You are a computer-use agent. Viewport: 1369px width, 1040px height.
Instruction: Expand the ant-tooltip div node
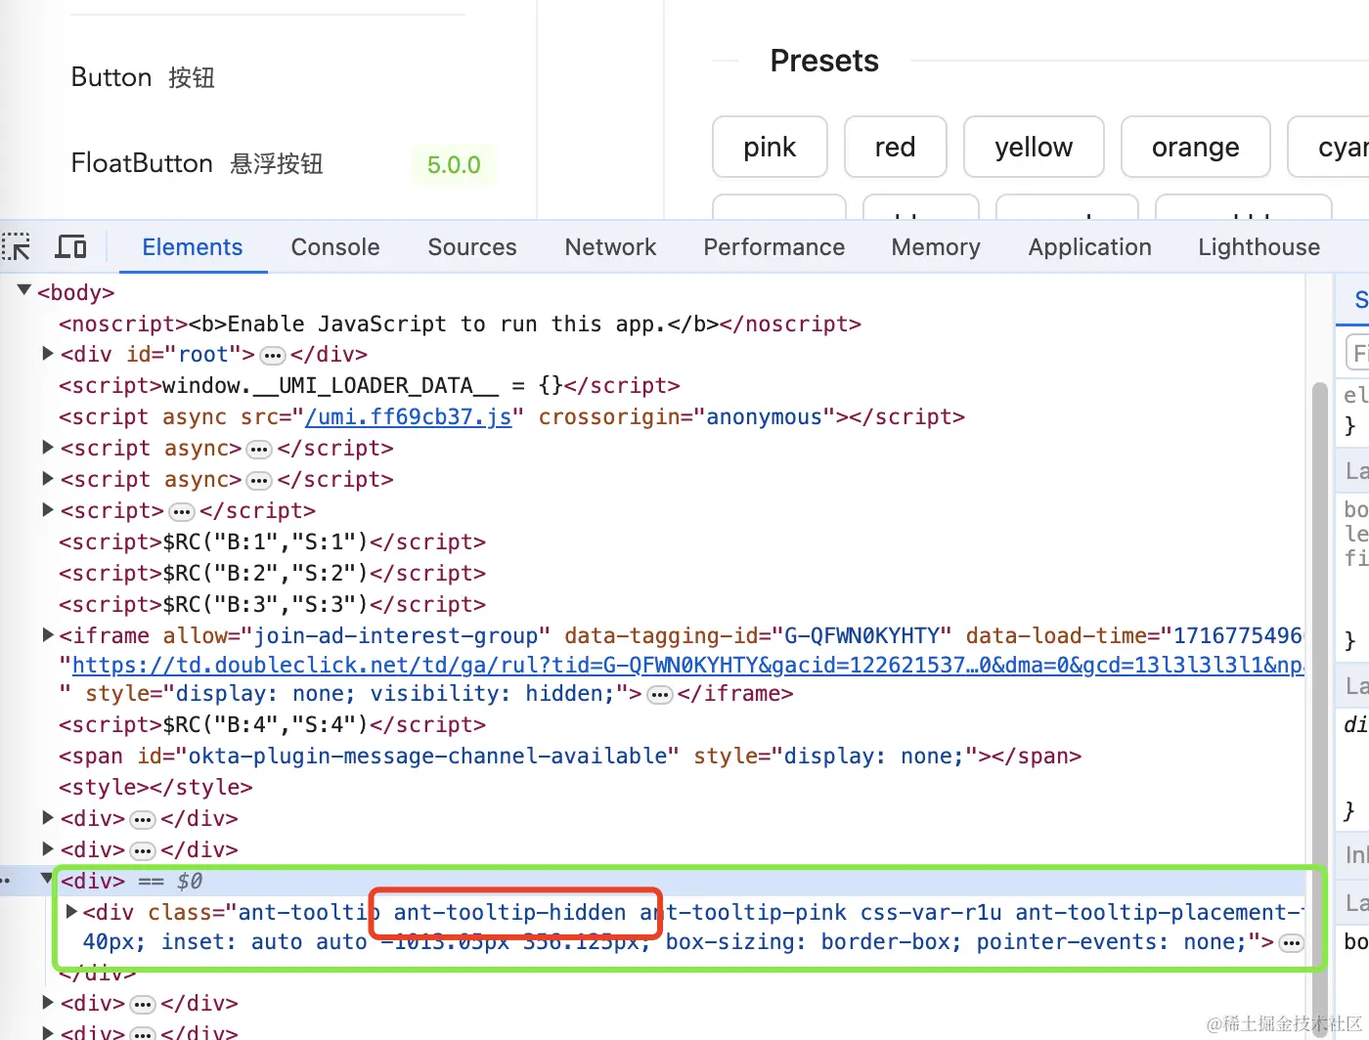pos(71,911)
